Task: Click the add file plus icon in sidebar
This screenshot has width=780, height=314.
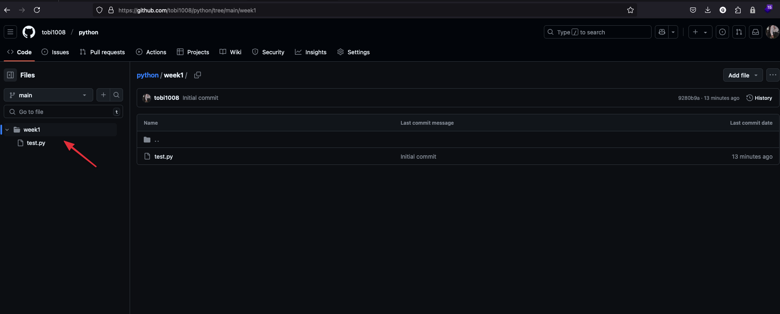Action: 104,95
